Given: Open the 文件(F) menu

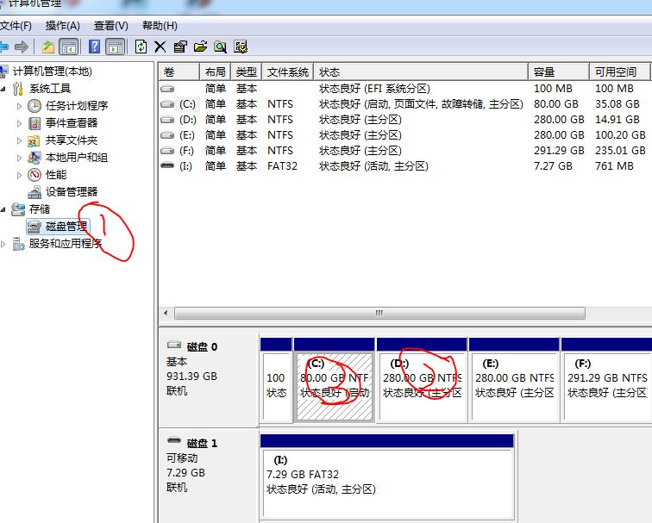Looking at the screenshot, I should click(16, 26).
